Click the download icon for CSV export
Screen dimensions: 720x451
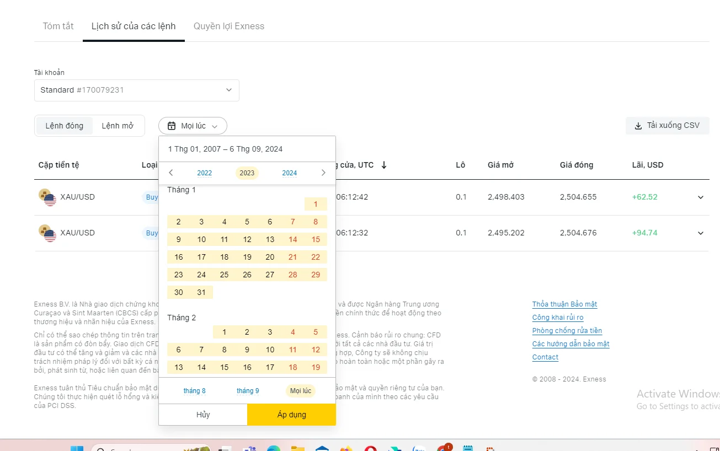(x=638, y=126)
